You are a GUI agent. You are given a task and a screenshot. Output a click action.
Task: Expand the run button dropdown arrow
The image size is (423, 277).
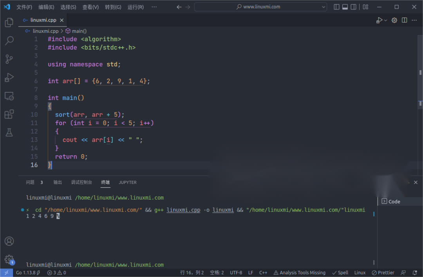click(x=385, y=20)
